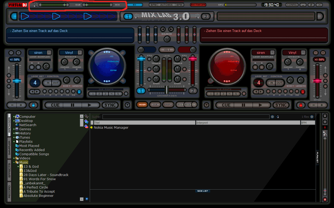Expand the Playlists tree node
Screen dimensions: 334x208
pos(14,142)
